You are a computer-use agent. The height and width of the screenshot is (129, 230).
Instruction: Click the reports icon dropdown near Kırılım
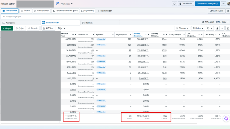[210, 28]
